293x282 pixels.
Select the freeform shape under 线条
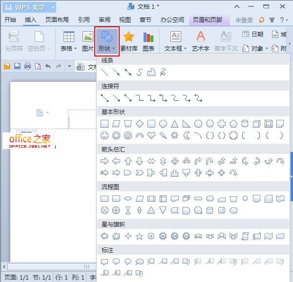click(151, 72)
